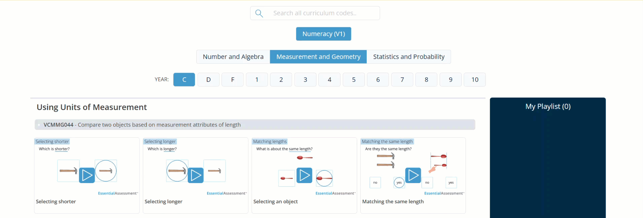Image resolution: width=643 pixels, height=218 pixels.
Task: Click circled spoon in Matching lengths thumbnail
Action: [324, 178]
